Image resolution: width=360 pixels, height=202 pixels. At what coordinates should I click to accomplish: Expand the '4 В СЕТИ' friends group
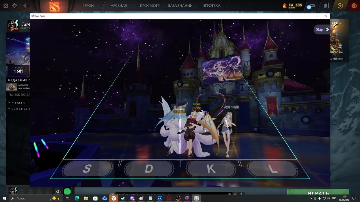pyautogui.click(x=17, y=103)
